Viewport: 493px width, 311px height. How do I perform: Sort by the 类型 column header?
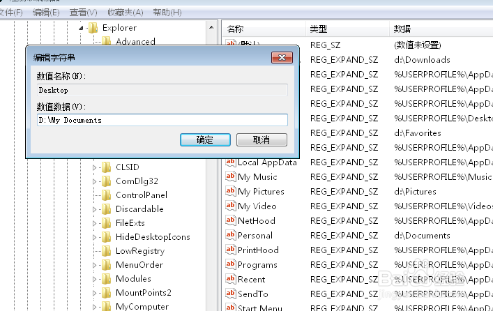click(x=348, y=29)
